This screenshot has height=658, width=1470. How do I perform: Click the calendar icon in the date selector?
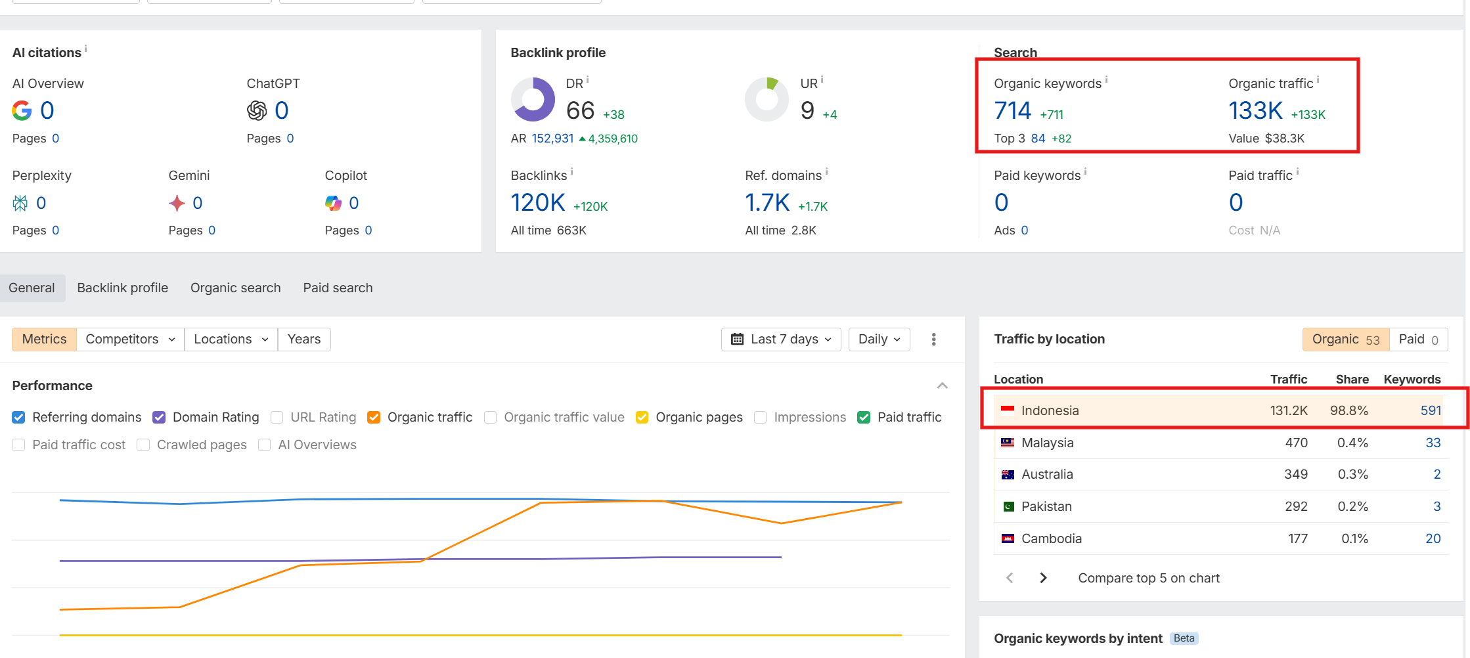pyautogui.click(x=738, y=339)
